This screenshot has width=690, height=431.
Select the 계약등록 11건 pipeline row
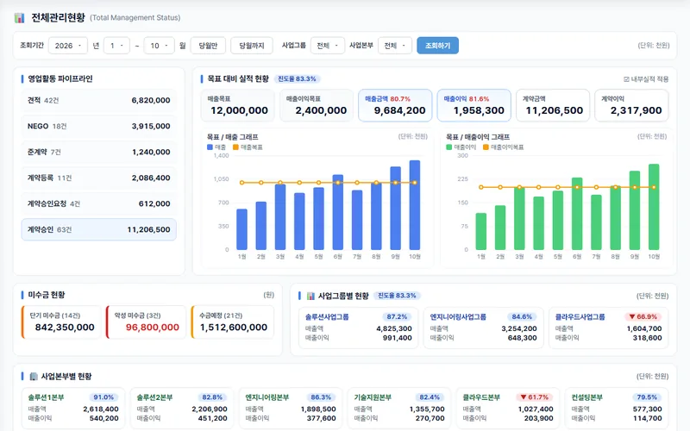point(99,178)
